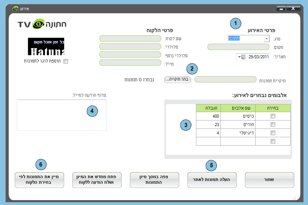The height and width of the screenshot is (205, 308).
Task: Click the צרוף הודעה למייל message box
Action: point(61,115)
